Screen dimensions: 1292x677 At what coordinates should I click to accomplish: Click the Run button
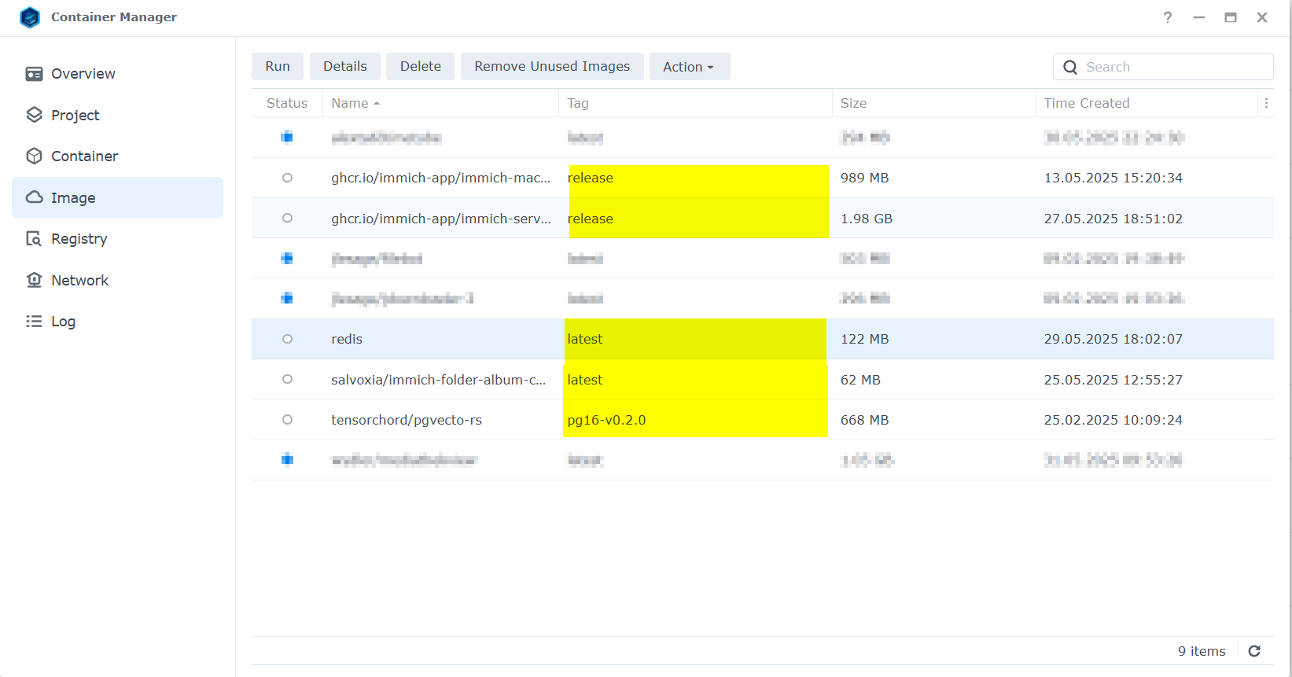pyautogui.click(x=278, y=67)
